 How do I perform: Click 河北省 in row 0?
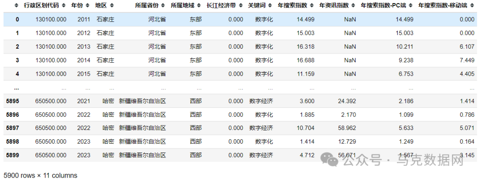point(157,19)
